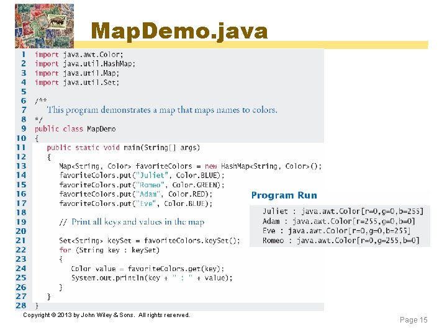Image resolution: width=447 pixels, height=335 pixels.
Task: Click the copyright notice text
Action: (106, 315)
